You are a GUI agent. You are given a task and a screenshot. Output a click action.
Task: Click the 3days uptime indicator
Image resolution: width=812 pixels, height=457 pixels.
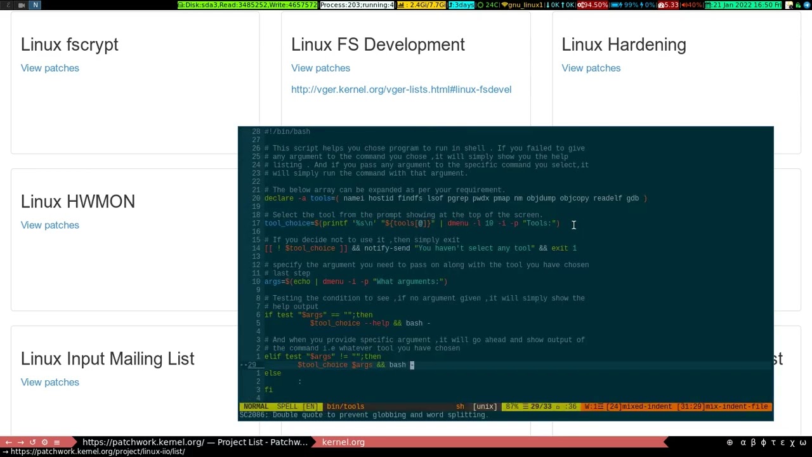pyautogui.click(x=461, y=5)
